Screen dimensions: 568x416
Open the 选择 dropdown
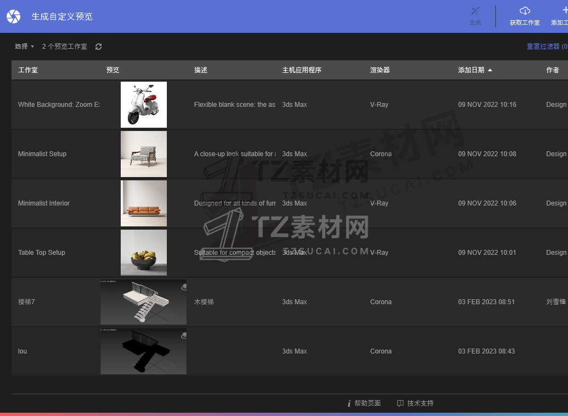pyautogui.click(x=24, y=46)
